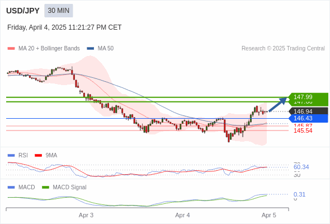The image size is (330, 224).
Task: Click the Apr 4 date marker
Action: [182, 215]
